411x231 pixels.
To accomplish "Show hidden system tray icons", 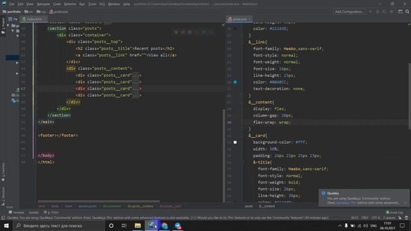I will click(x=340, y=225).
